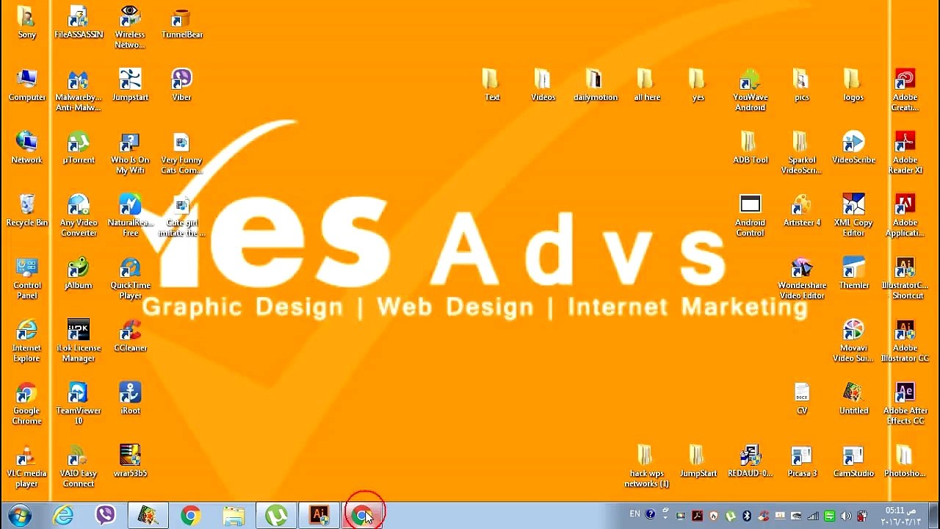940x529 pixels.
Task: Switch to Adobe Illustrator on the taskbar
Action: [x=319, y=516]
